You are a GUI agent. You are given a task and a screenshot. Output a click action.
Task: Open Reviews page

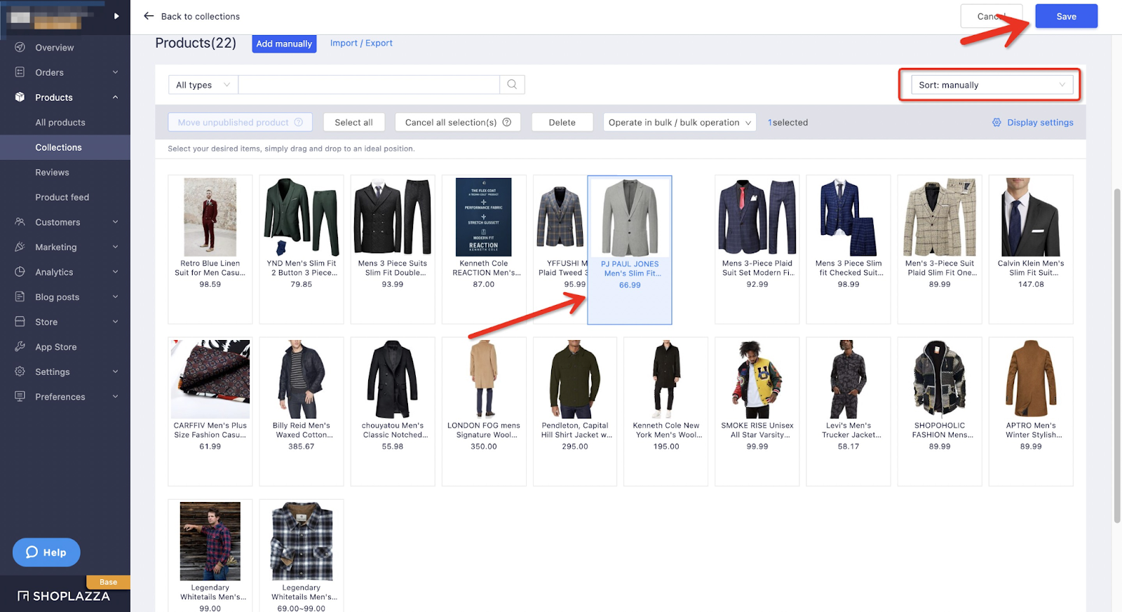[53, 172]
